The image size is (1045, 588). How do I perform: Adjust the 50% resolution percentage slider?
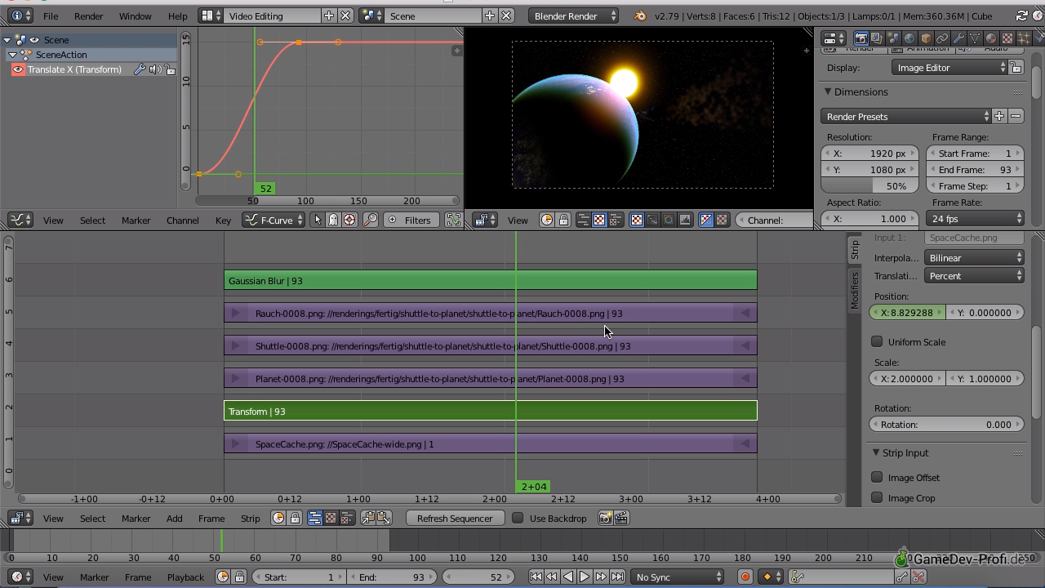pos(869,185)
